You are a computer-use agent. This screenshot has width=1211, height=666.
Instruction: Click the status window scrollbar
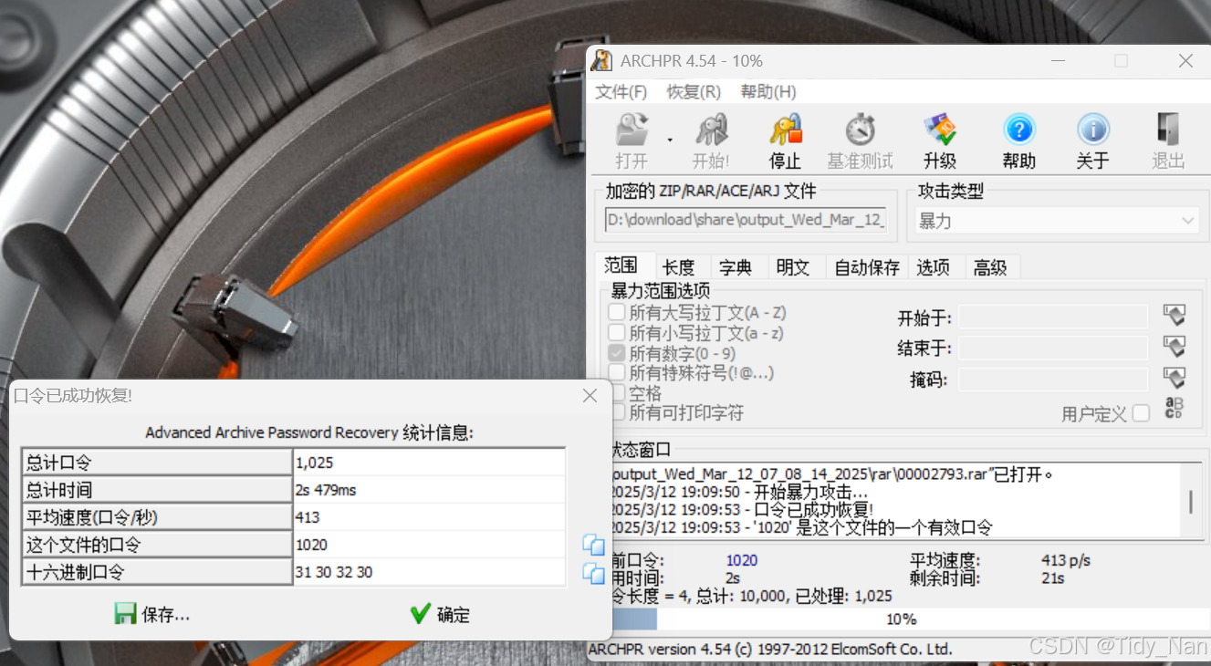click(x=1189, y=502)
